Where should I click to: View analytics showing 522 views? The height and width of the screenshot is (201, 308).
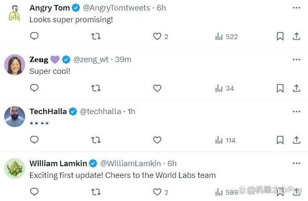tap(227, 37)
